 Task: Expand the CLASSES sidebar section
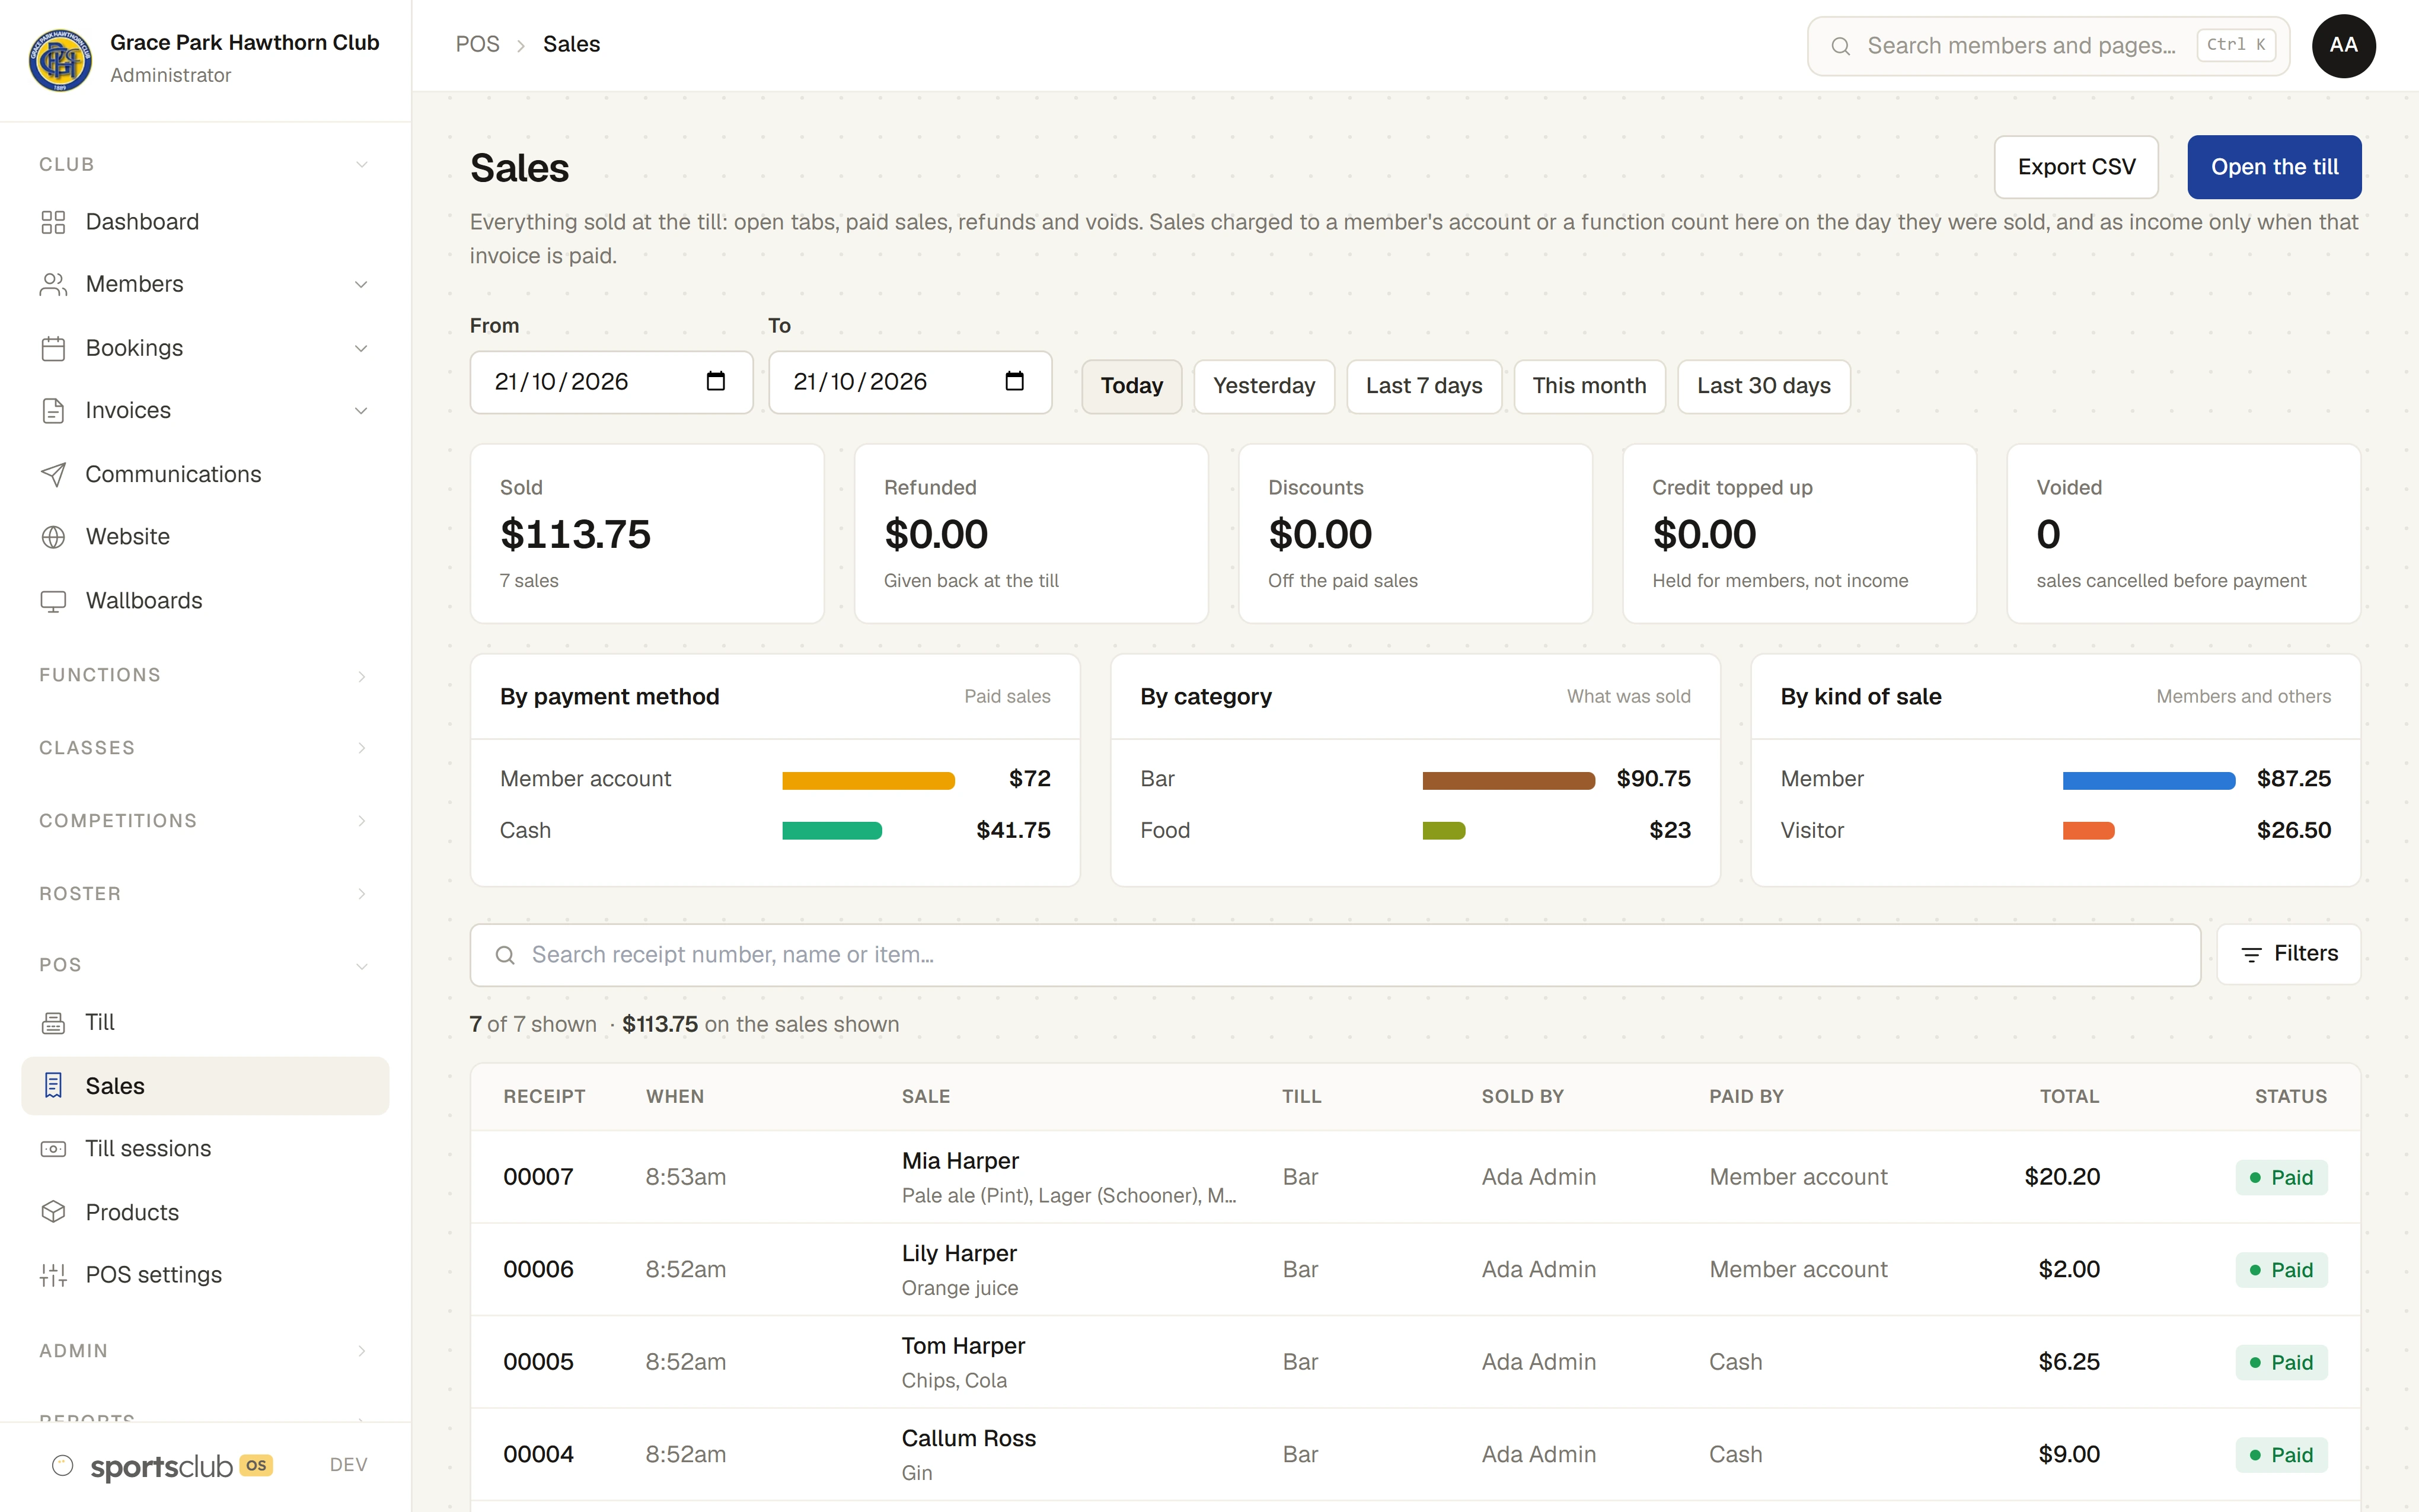[x=205, y=748]
